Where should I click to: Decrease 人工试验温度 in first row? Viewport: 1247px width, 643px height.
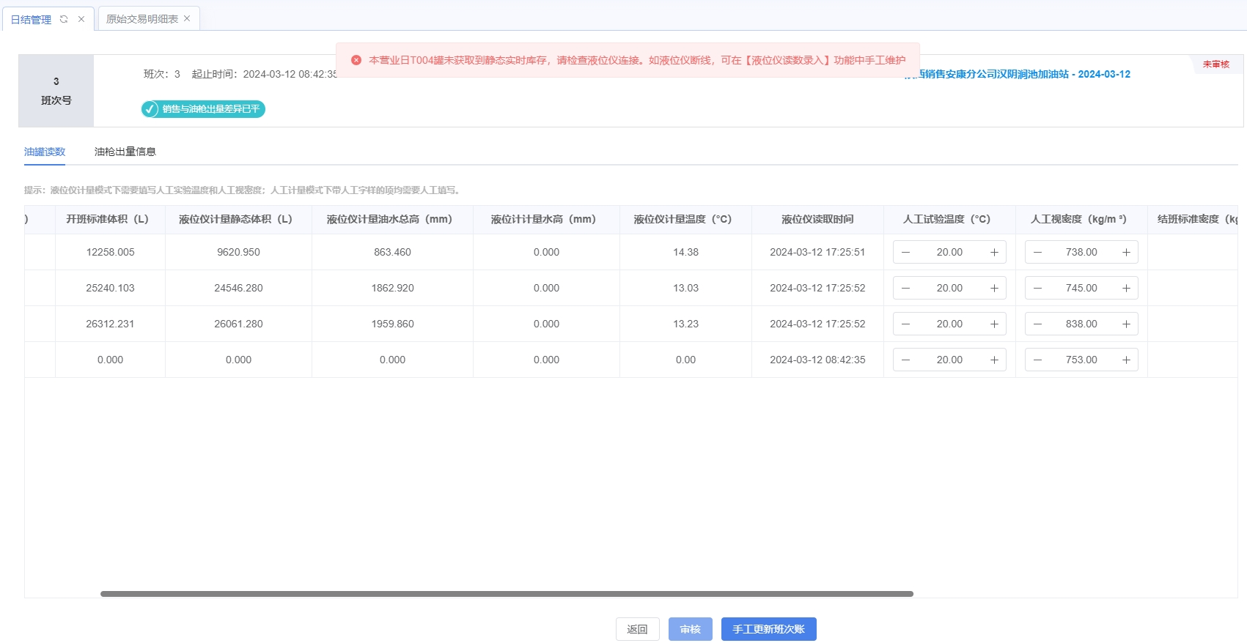(905, 252)
